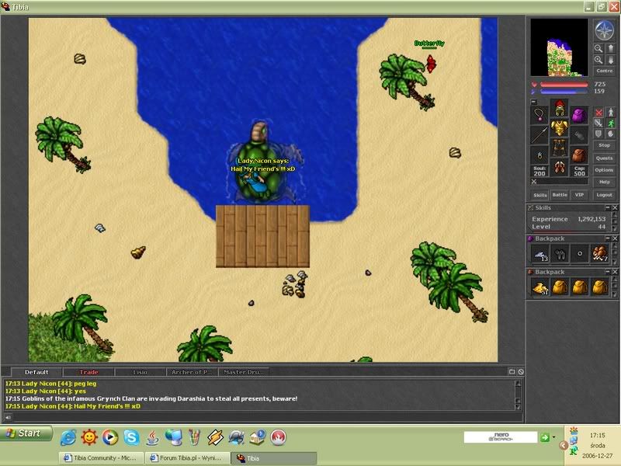Select the amulet in the necklace slot

pos(539,115)
